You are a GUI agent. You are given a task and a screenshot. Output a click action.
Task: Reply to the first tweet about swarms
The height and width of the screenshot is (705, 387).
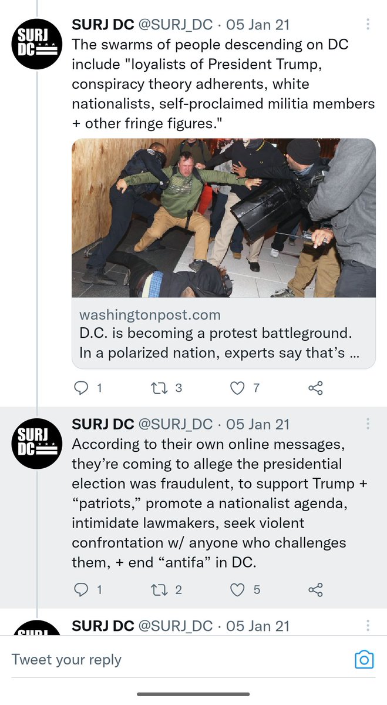coord(81,388)
